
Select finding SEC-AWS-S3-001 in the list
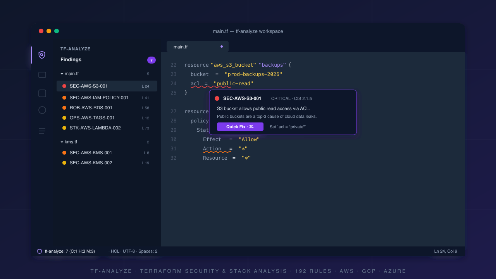coord(107,86)
